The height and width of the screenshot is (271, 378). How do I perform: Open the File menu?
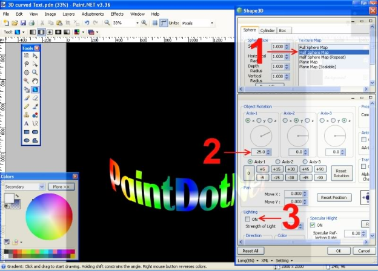pyautogui.click(x=6, y=14)
